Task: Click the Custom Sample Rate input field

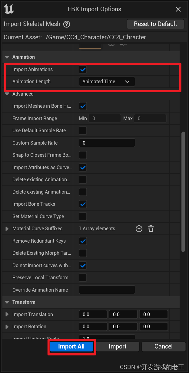Action: pos(107,142)
